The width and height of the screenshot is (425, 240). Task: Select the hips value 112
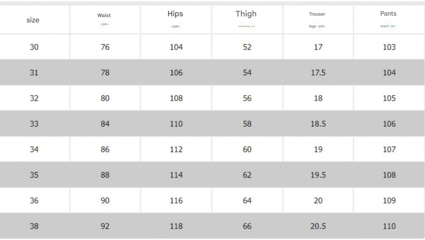pos(176,150)
